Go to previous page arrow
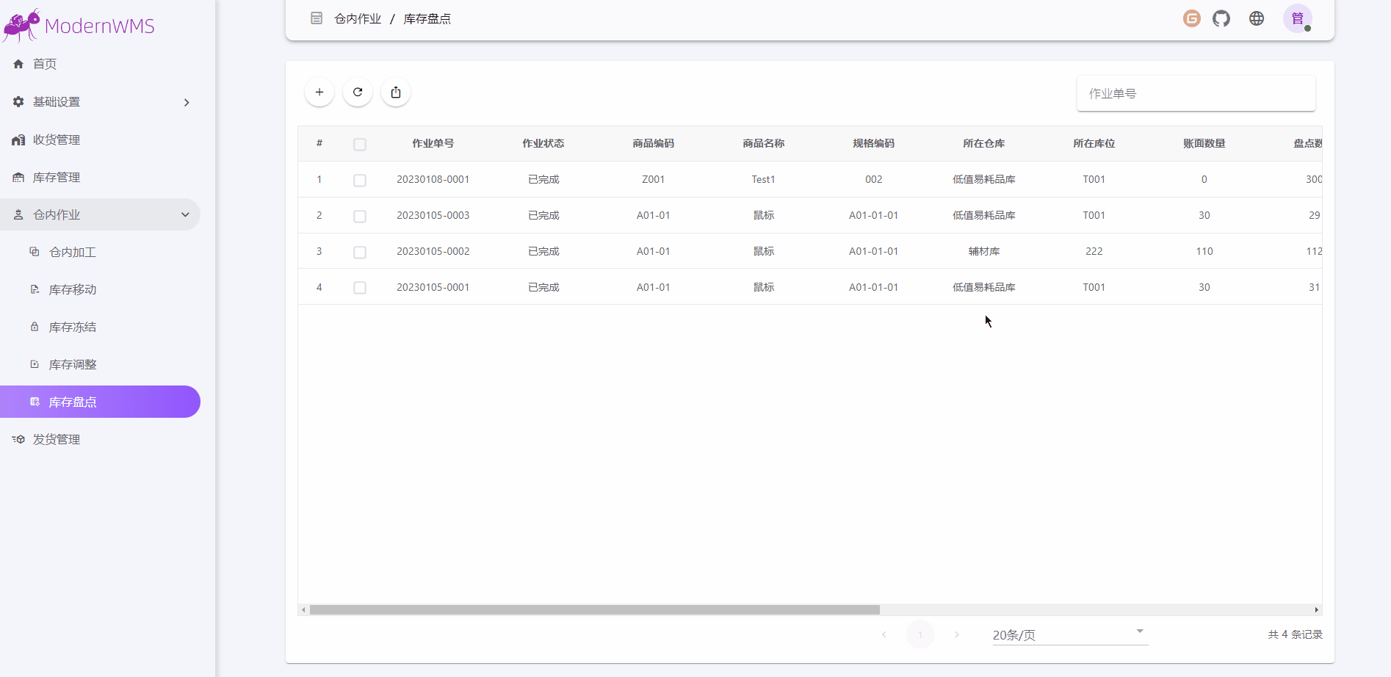 884,634
